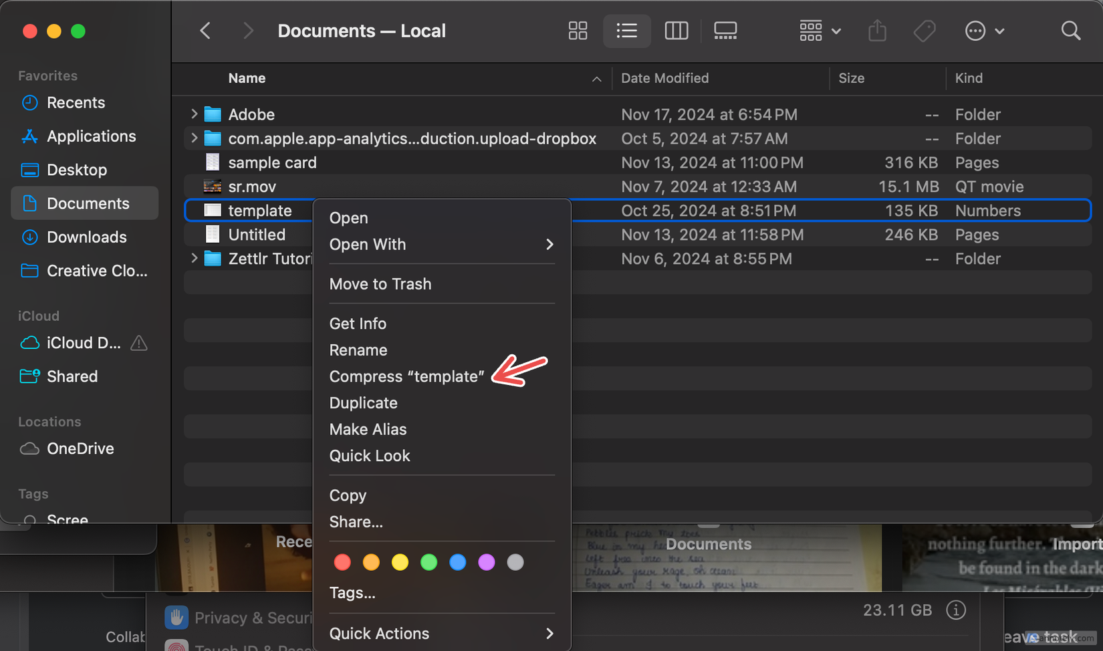Open gallery view mode
Image resolution: width=1103 pixels, height=651 pixels.
click(x=725, y=31)
